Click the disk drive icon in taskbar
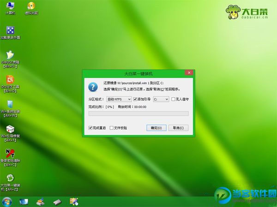Viewport: 277px width, 207px height. tap(57, 202)
